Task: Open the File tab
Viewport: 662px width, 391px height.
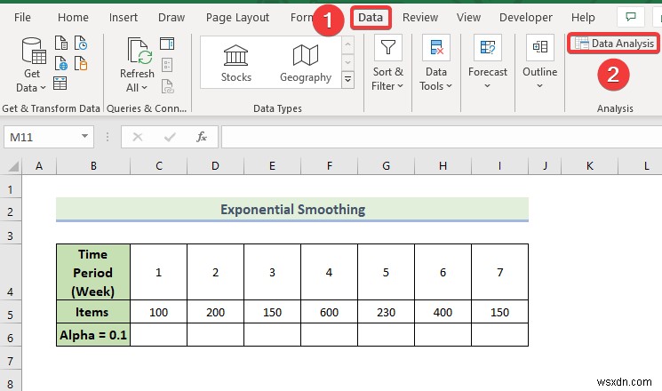Action: [22, 17]
